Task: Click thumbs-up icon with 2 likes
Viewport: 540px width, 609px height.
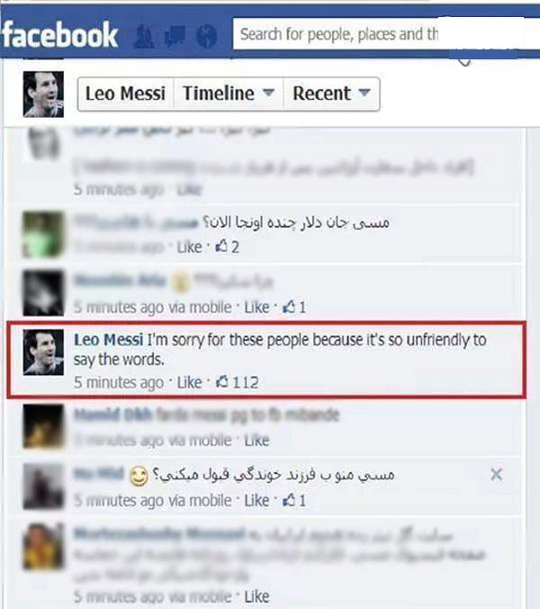Action: pos(221,246)
